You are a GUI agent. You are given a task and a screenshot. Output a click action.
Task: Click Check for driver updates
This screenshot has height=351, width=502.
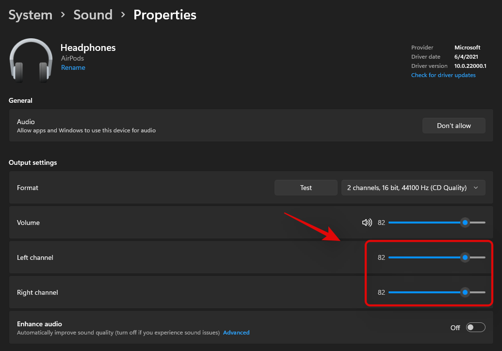[x=443, y=75]
